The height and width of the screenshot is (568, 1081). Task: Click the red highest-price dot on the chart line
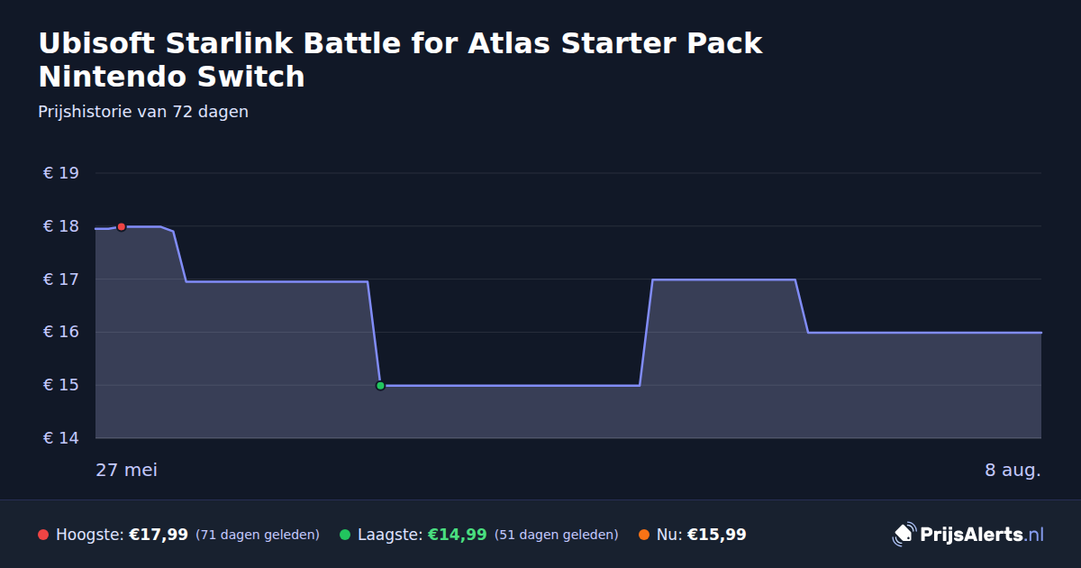[x=121, y=226]
